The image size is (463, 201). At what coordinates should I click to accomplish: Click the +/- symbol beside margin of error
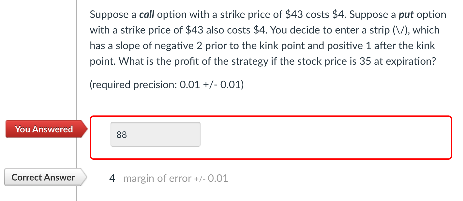pyautogui.click(x=200, y=179)
